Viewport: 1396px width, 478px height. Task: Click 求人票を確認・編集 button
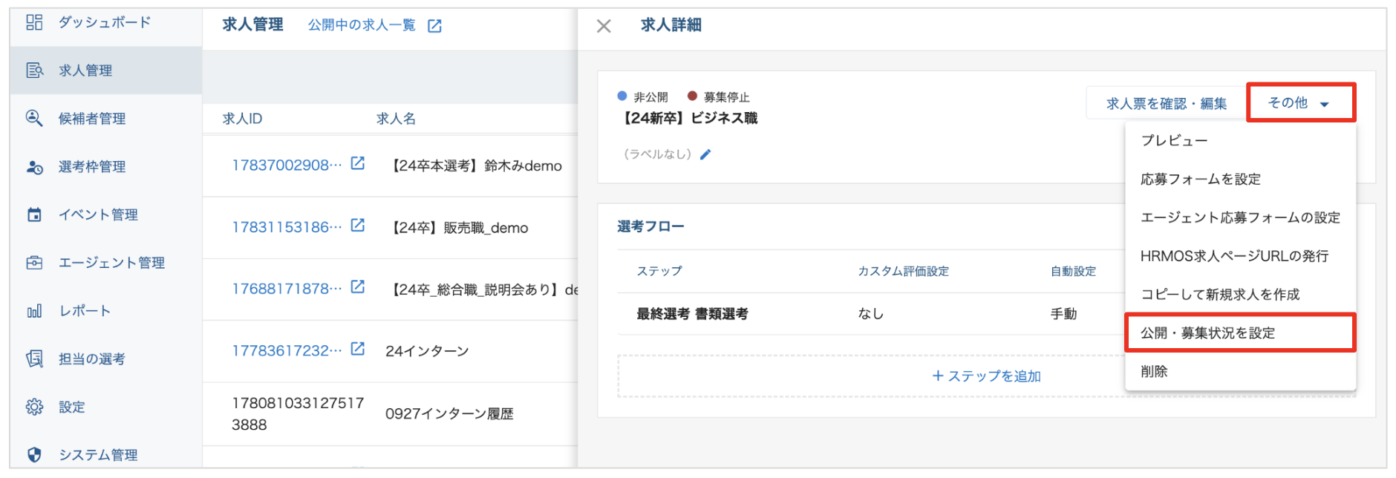click(x=1166, y=103)
